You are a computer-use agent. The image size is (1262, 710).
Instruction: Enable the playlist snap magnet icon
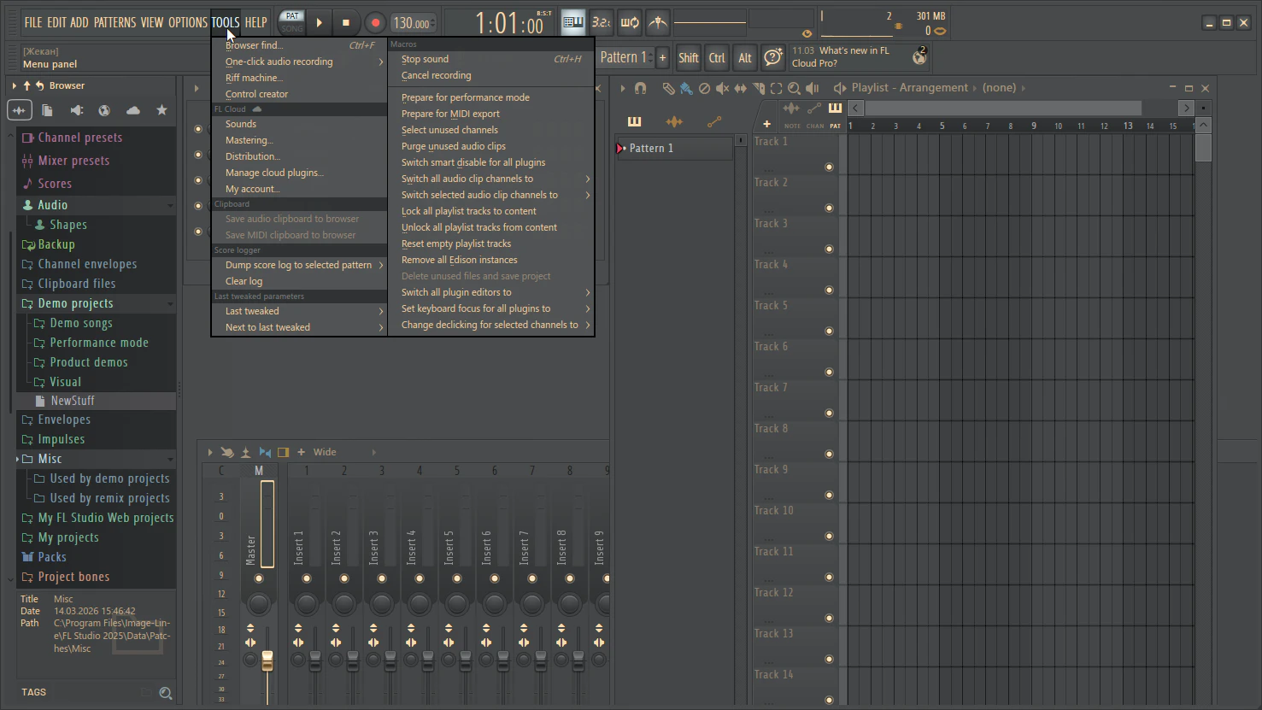[640, 88]
